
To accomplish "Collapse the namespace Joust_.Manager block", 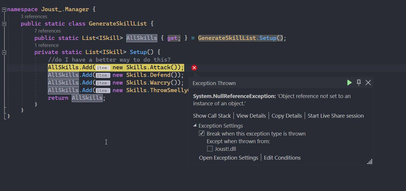I will tap(4, 9).
